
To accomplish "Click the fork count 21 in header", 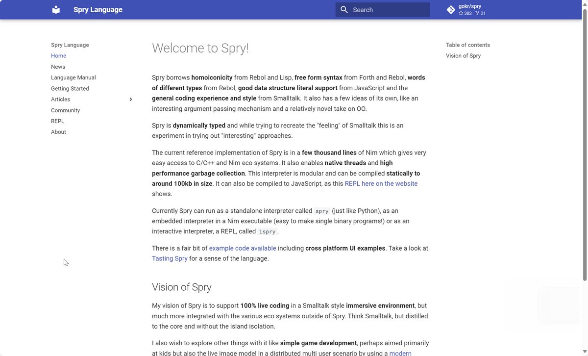I will tap(480, 13).
